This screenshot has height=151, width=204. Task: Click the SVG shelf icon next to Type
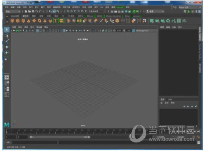click(x=61, y=21)
